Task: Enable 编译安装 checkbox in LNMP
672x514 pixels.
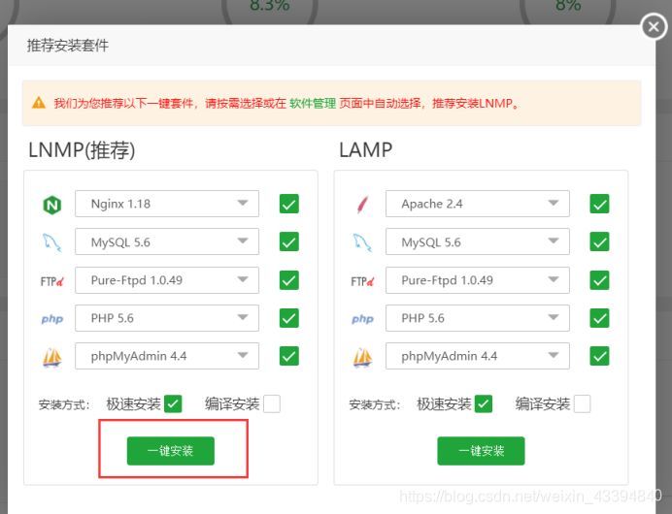Action: click(x=272, y=403)
